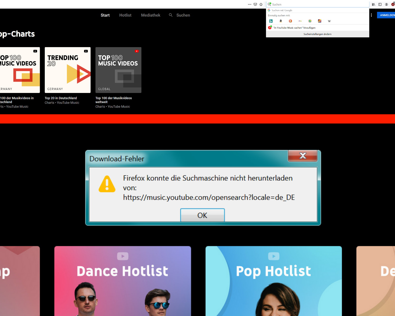Click the magnifier icon next to Suchen
Viewport: 395px width, 316px height.
(171, 15)
